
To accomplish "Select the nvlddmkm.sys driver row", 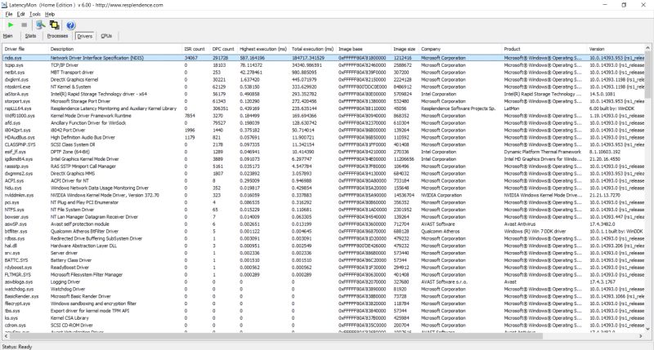I will 324,195.
